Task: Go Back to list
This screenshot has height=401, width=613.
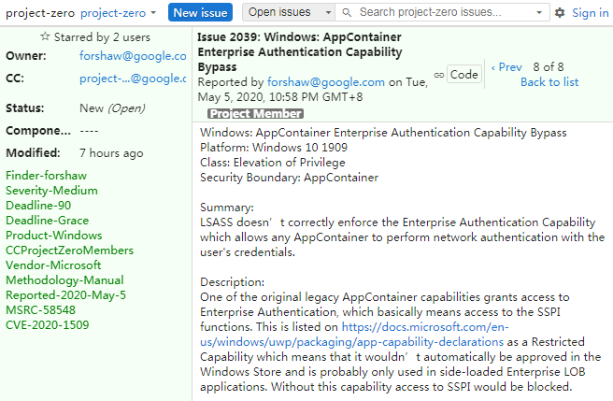Action: [x=549, y=82]
